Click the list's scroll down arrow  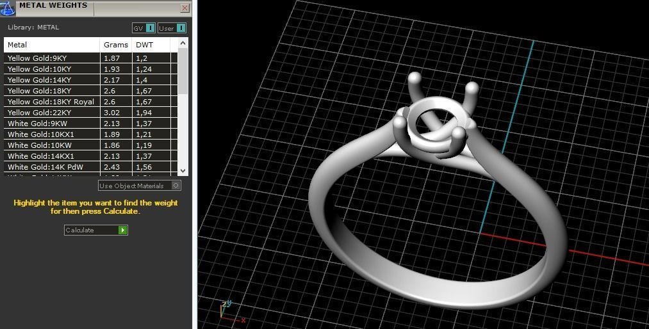(x=183, y=170)
